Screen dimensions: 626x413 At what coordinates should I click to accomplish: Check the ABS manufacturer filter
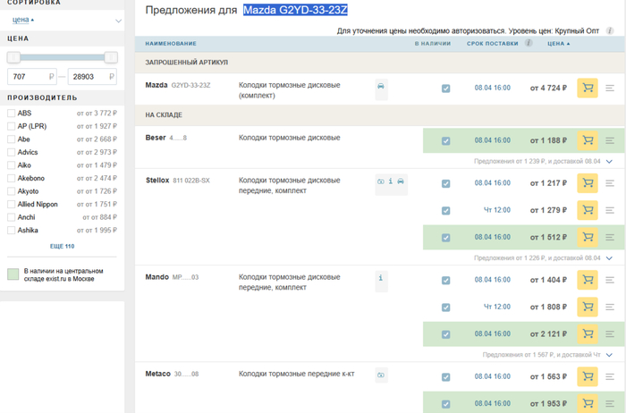11,114
